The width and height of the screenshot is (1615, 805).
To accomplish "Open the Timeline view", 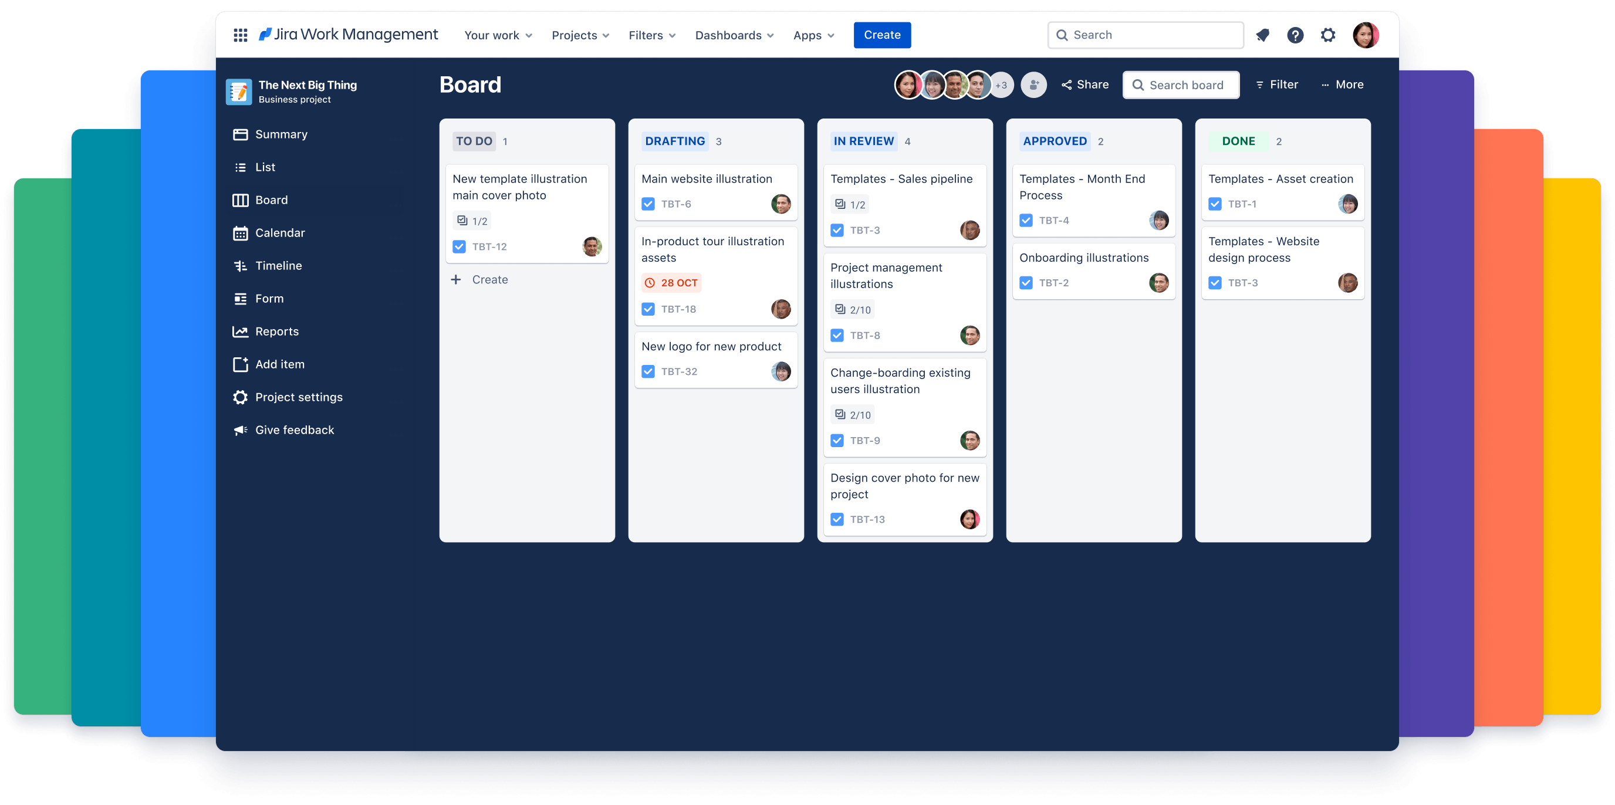I will (x=278, y=266).
